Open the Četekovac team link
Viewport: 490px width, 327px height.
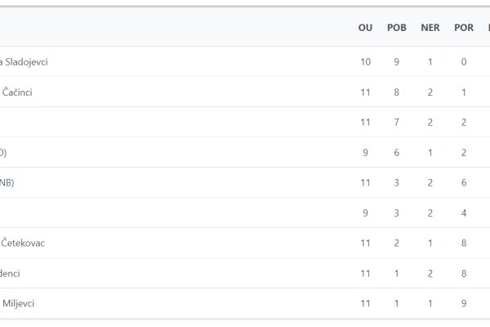[x=23, y=243]
